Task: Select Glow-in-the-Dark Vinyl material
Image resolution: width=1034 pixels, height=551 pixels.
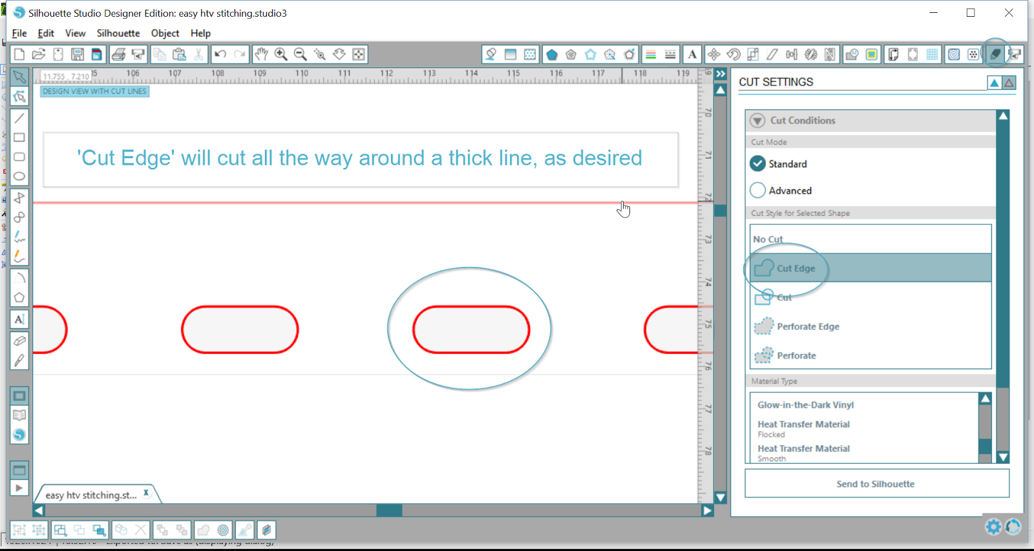Action: point(806,405)
